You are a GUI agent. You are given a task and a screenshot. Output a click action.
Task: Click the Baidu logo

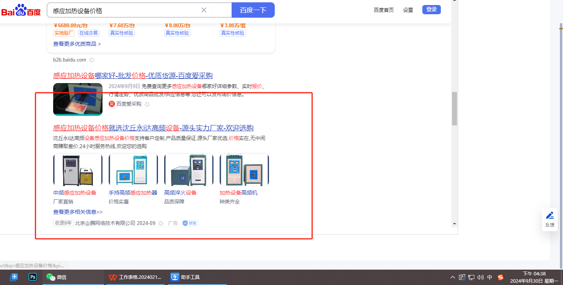(x=21, y=10)
